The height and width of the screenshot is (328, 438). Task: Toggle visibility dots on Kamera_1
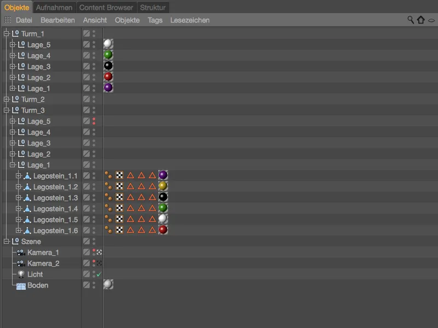click(x=94, y=252)
